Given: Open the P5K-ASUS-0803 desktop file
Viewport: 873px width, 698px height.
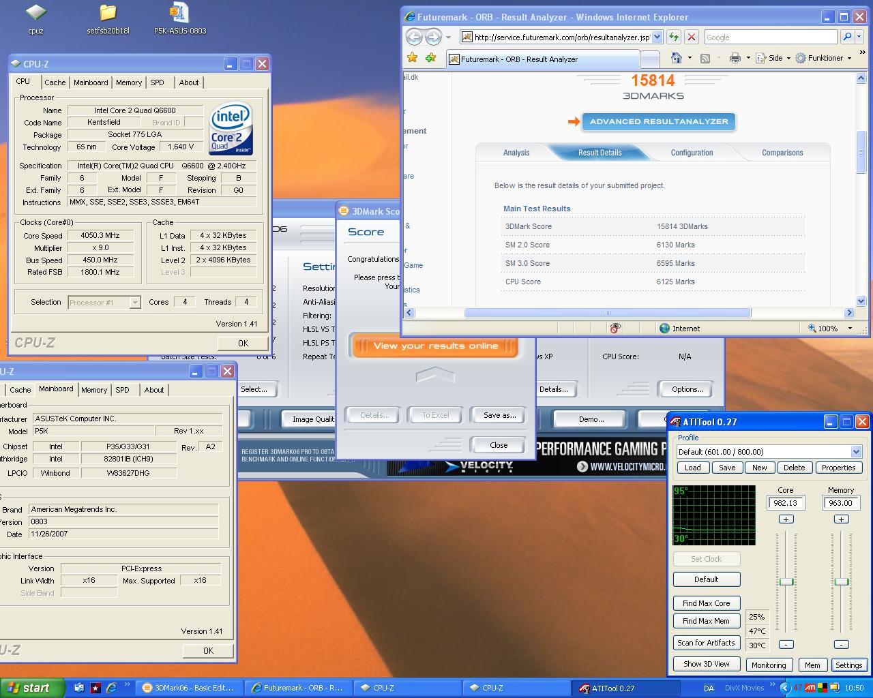Looking at the screenshot, I should pyautogui.click(x=180, y=18).
